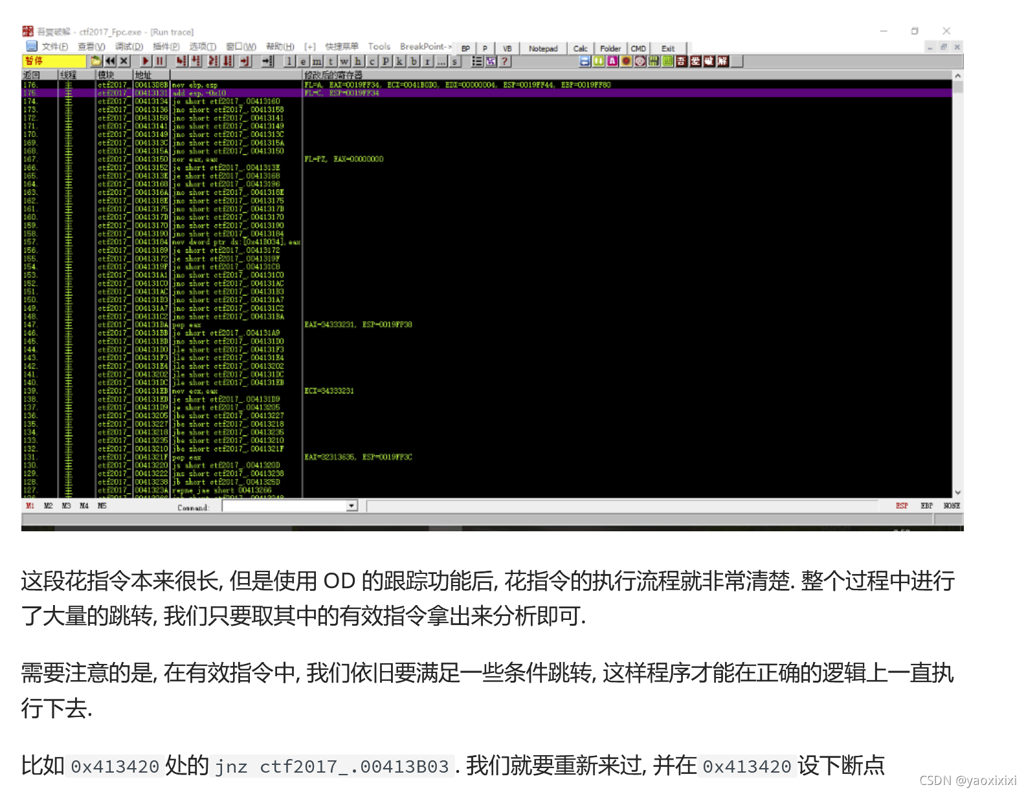
Task: Click the '吾' toolbar icon
Action: click(x=681, y=61)
